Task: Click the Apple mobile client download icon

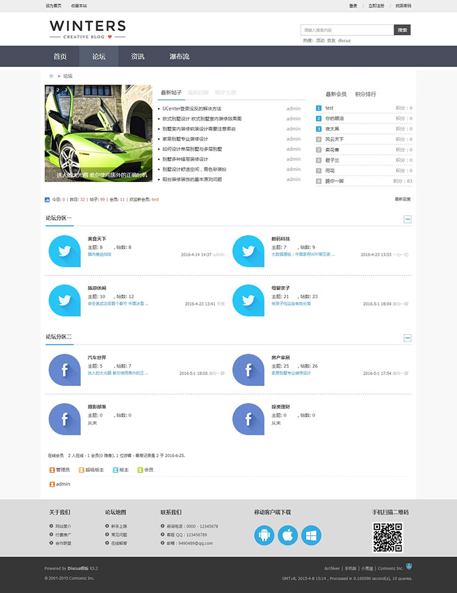Action: pyautogui.click(x=288, y=535)
